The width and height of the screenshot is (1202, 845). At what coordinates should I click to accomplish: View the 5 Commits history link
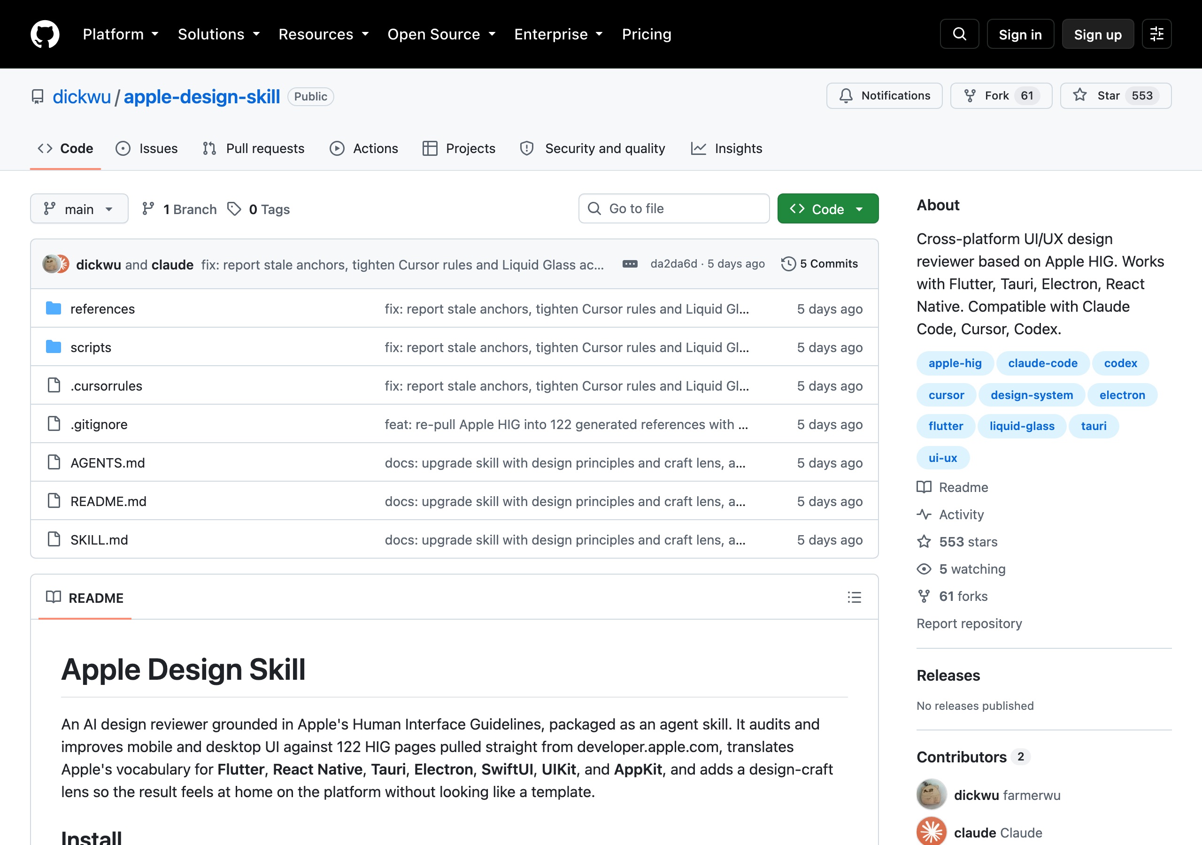820,264
